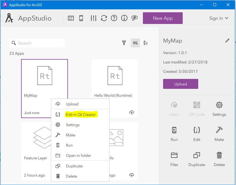Image resolution: width=236 pixels, height=185 pixels.
Task: Click the AppStudio compass logo
Action: (x=9, y=18)
